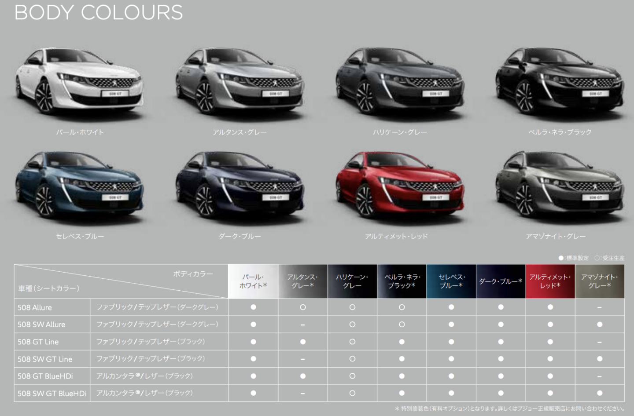Click the ボディカラー header label
This screenshot has width=634, height=416.
pyautogui.click(x=193, y=274)
